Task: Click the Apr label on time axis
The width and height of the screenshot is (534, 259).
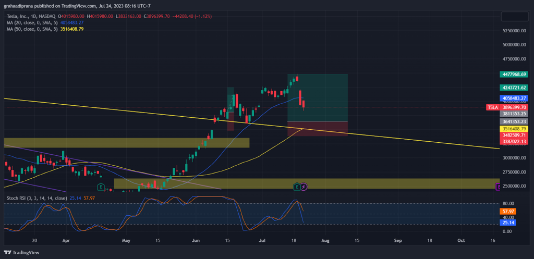Action: [x=66, y=240]
